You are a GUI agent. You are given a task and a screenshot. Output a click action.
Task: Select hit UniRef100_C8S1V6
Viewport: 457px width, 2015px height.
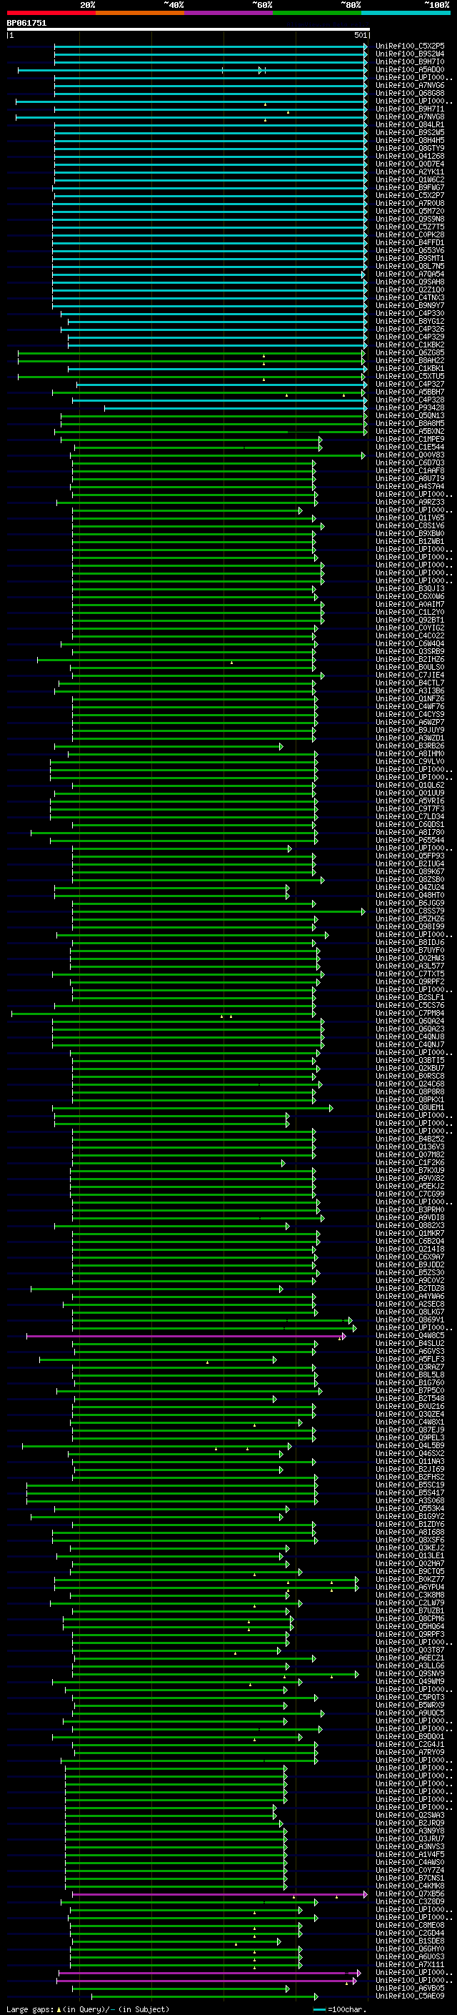coord(410,525)
